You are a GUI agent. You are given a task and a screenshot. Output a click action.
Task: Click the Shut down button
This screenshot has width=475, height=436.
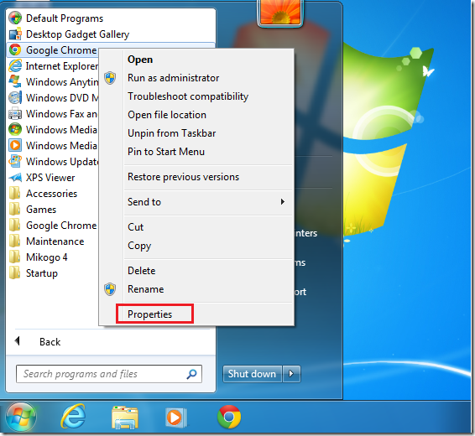click(x=252, y=374)
